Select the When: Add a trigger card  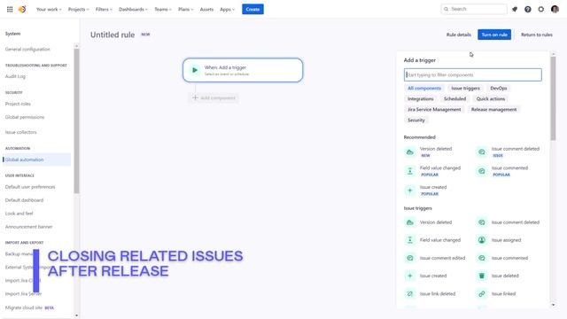pos(243,70)
